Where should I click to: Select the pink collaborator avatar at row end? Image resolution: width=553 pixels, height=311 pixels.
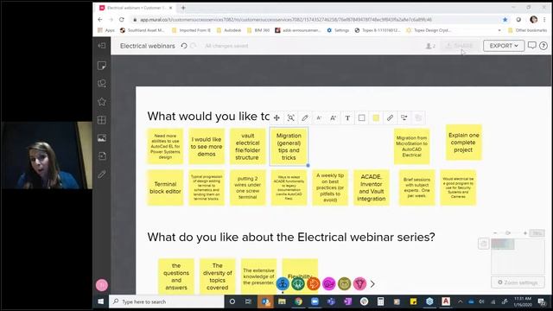point(359,283)
